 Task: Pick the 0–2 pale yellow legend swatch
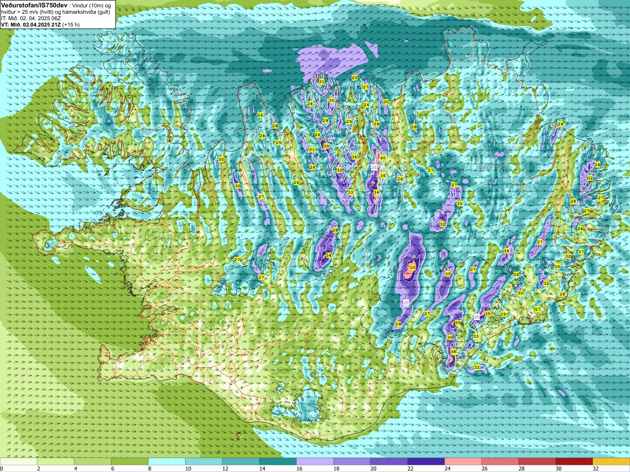[19, 462]
